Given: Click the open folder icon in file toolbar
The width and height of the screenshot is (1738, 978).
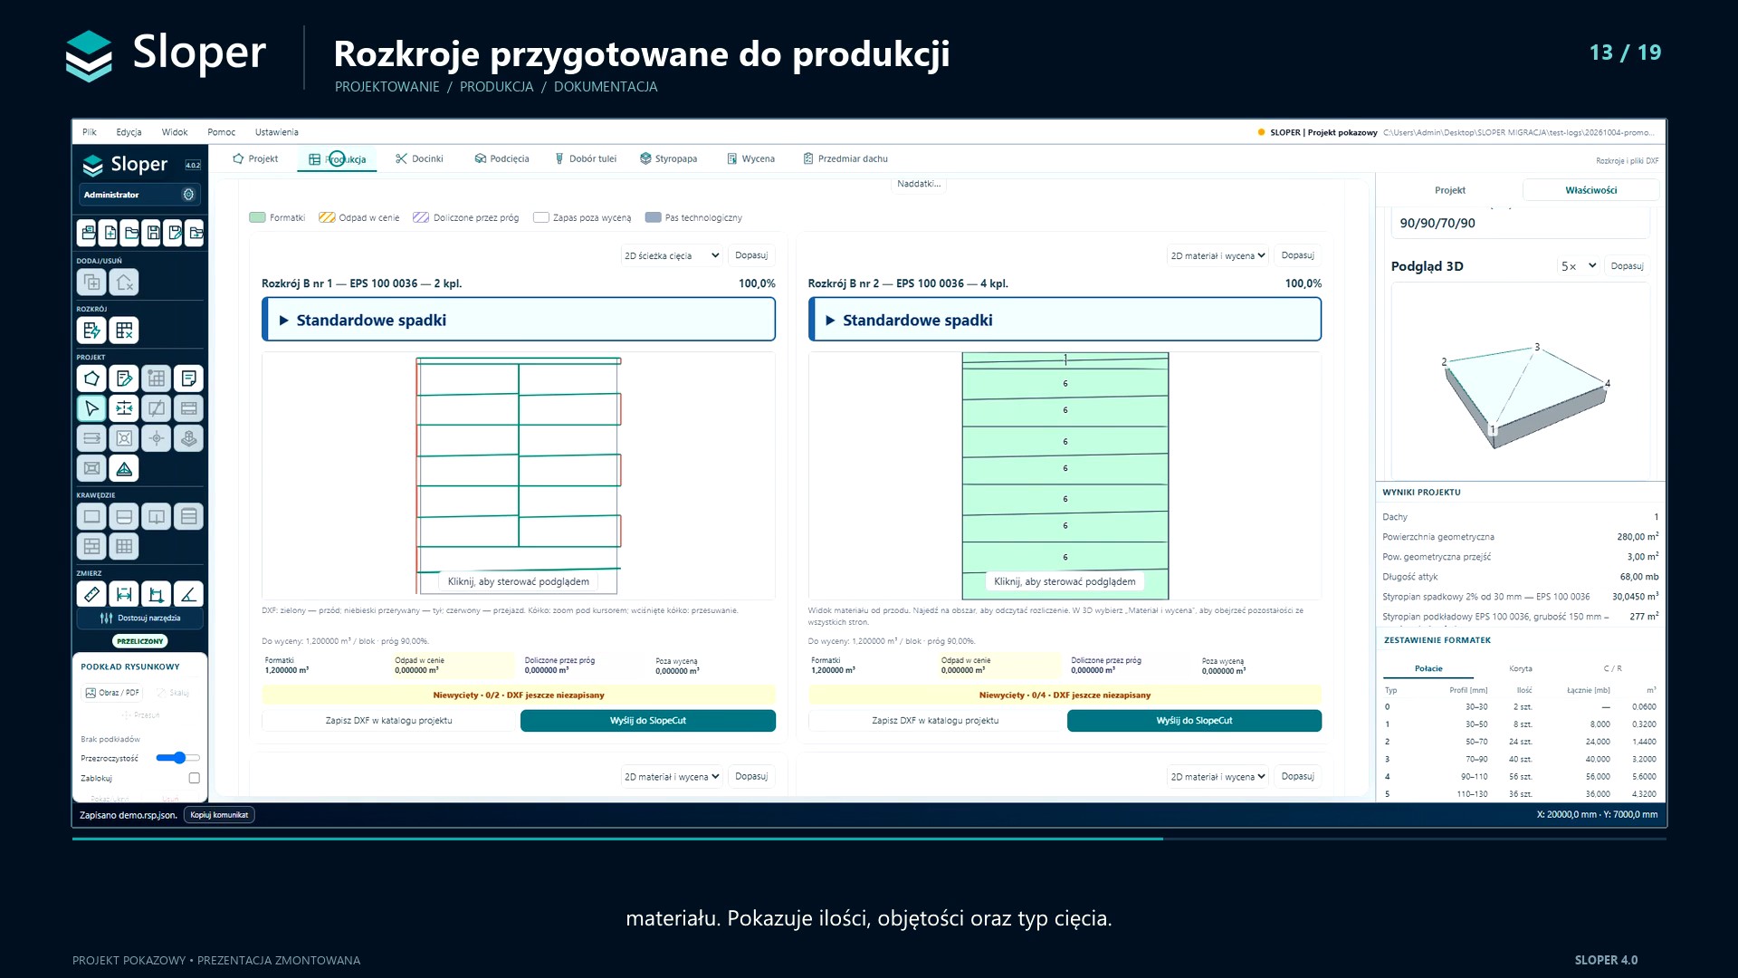Looking at the screenshot, I should tap(131, 233).
